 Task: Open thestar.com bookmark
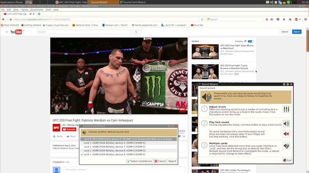pyautogui.click(x=116, y=25)
